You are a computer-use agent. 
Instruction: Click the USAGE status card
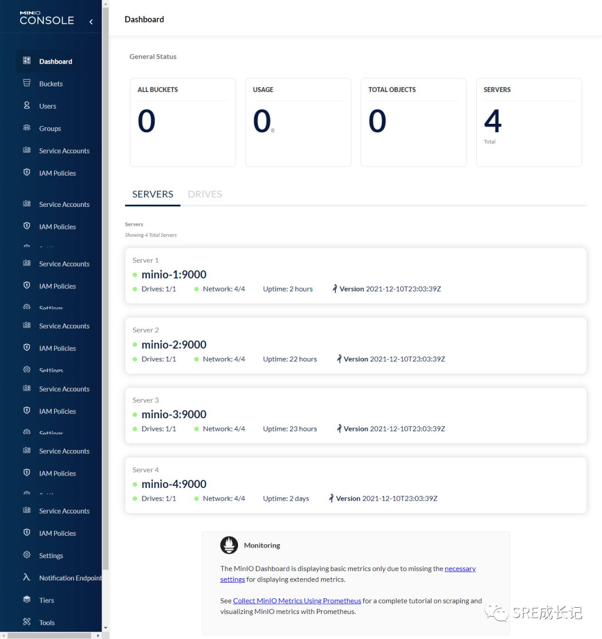point(298,122)
